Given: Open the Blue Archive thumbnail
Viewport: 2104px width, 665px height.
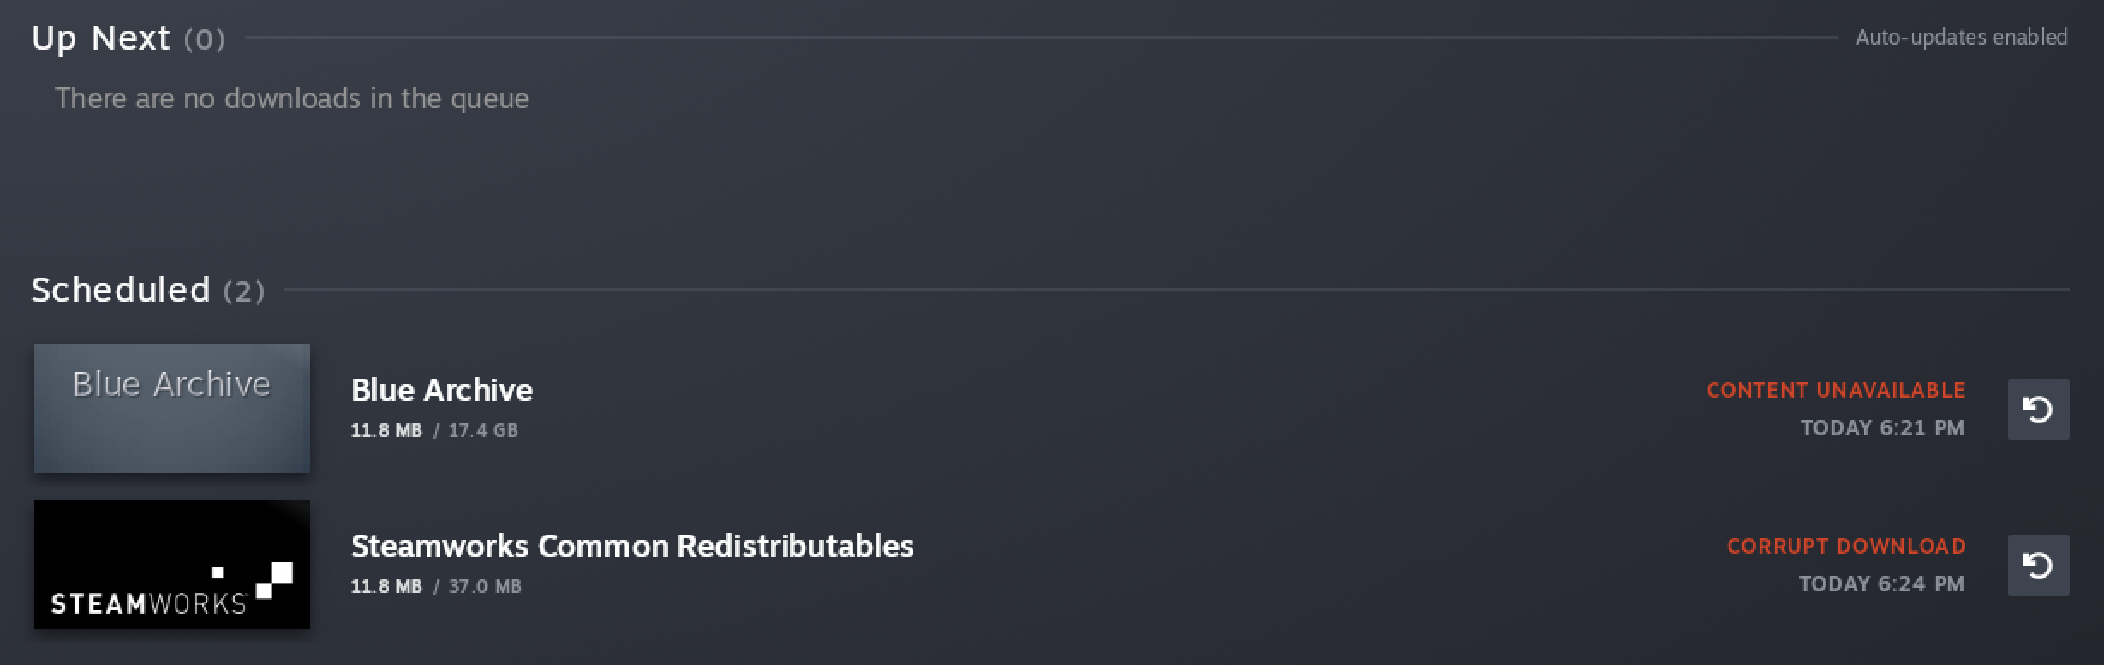Looking at the screenshot, I should click(x=172, y=409).
